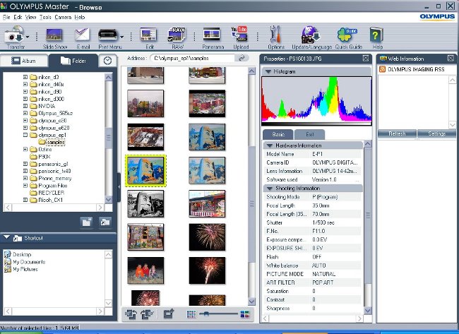Expand the olympus_e620 folder node
This screenshot has height=334, width=459.
coord(25,127)
